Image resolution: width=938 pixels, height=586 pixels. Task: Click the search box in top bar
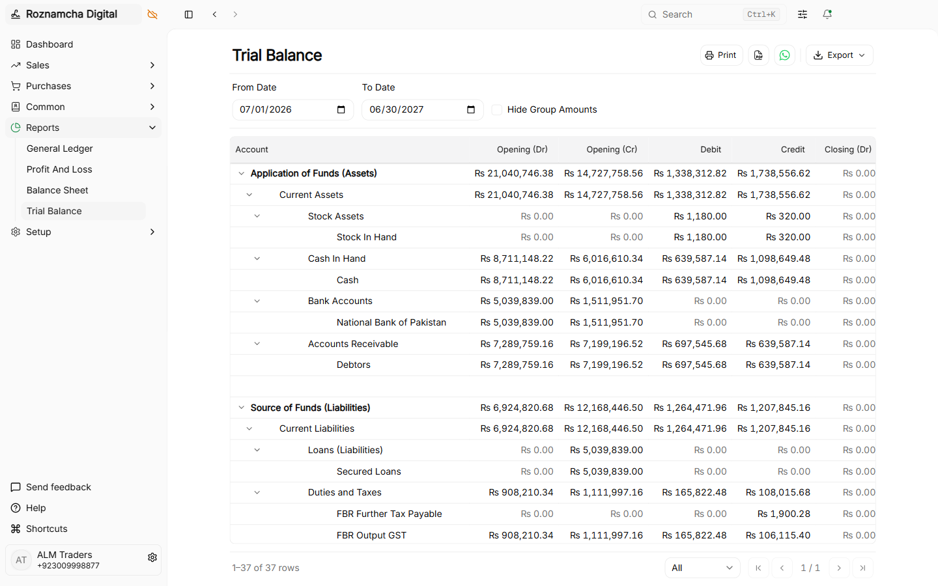tap(713, 14)
